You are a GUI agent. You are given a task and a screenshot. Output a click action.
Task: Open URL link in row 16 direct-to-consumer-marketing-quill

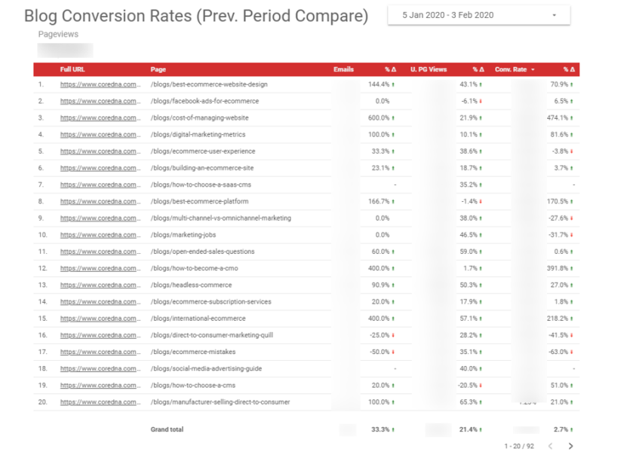tap(100, 335)
